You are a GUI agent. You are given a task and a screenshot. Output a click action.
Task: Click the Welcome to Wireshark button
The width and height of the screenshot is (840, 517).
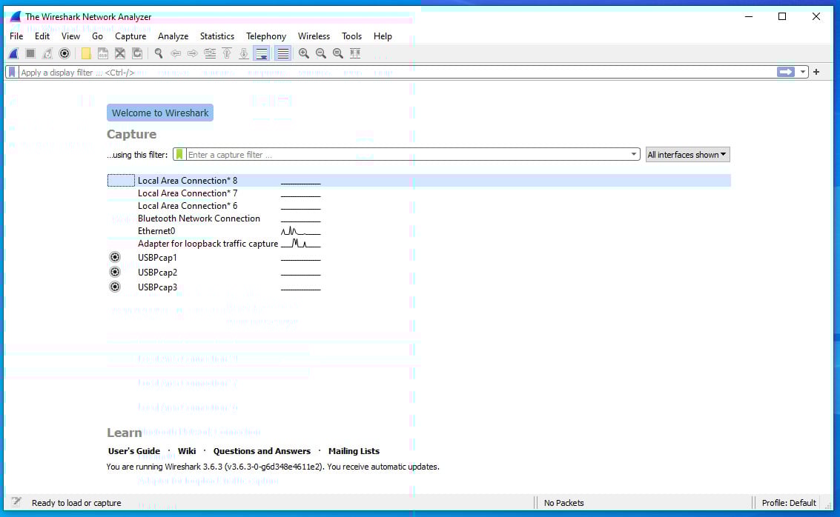click(160, 113)
